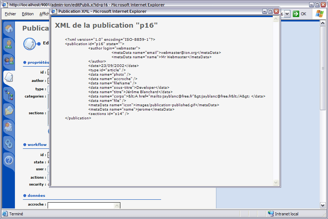This screenshot has height=219, width=328.
Task: Click the Intranet local status zone icon
Action: coord(271,214)
